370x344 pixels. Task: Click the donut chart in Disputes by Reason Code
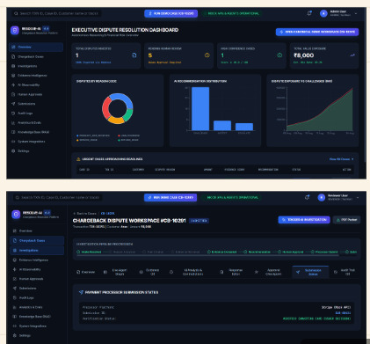(118, 108)
